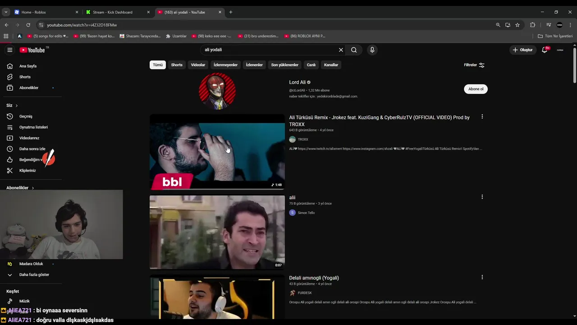This screenshot has width=577, height=325.
Task: Expand the Siz section chevron
Action: tap(17, 106)
